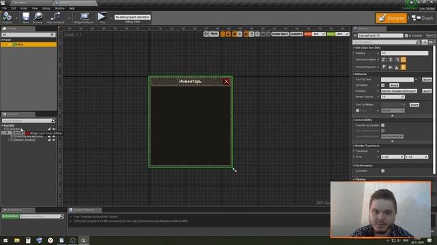Select the Size Box palette entry

click(x=29, y=44)
